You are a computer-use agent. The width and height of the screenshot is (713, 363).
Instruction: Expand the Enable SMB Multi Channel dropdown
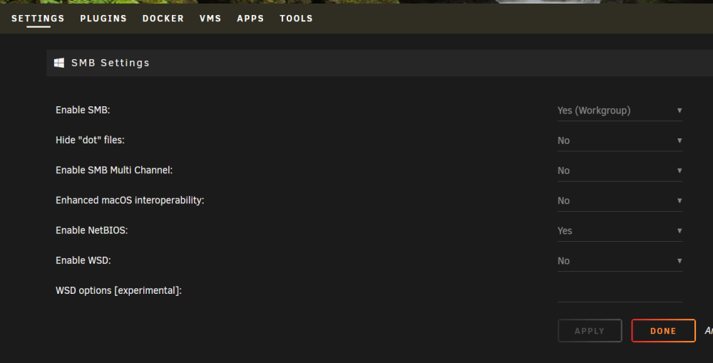click(x=620, y=170)
